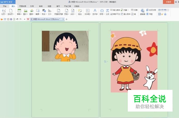Click the 空白页 blank page icon
Screen dimensions: 179x118
(11, 11)
